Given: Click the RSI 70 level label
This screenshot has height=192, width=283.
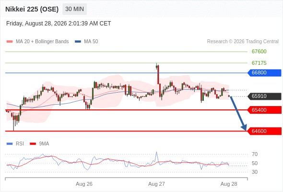Looking at the screenshot, I should (255, 154).
